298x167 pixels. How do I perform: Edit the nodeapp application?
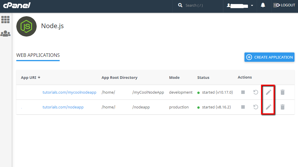(268, 107)
